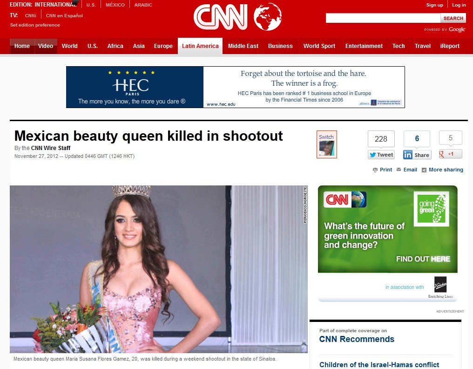The height and width of the screenshot is (369, 473).
Task: Open the Switch profile thumbnail
Action: (x=326, y=145)
